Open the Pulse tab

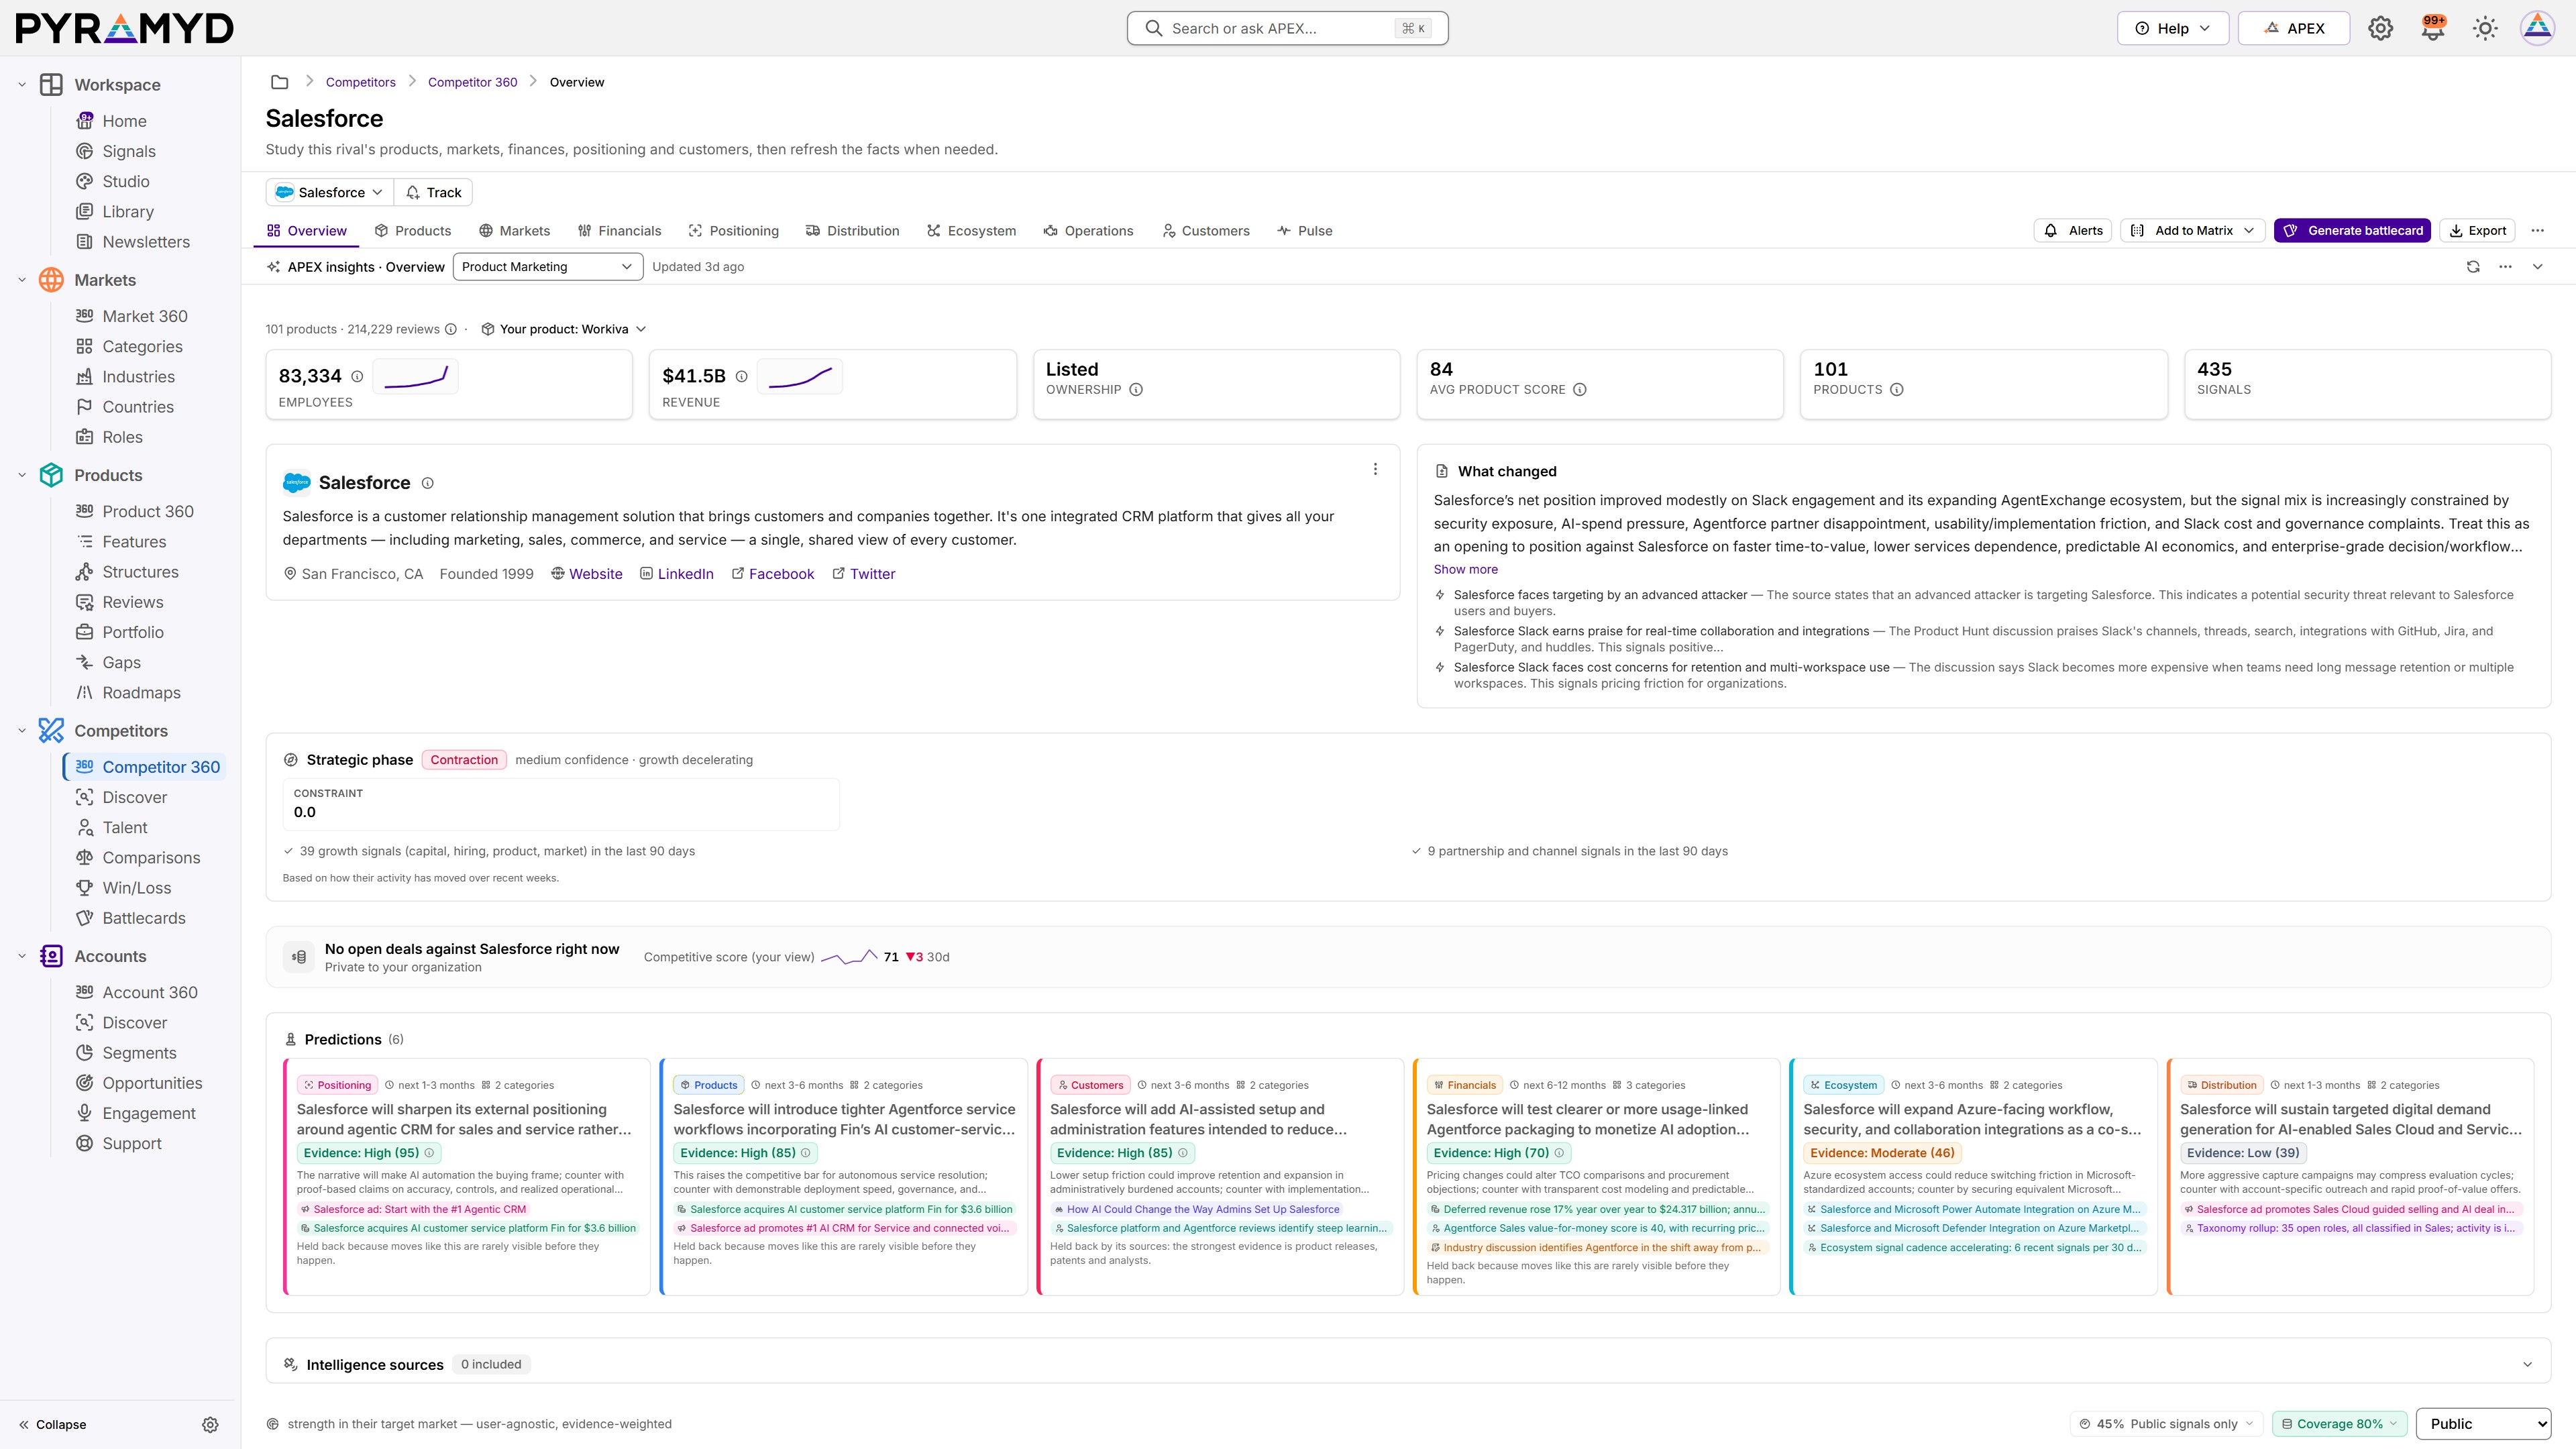pos(1304,231)
